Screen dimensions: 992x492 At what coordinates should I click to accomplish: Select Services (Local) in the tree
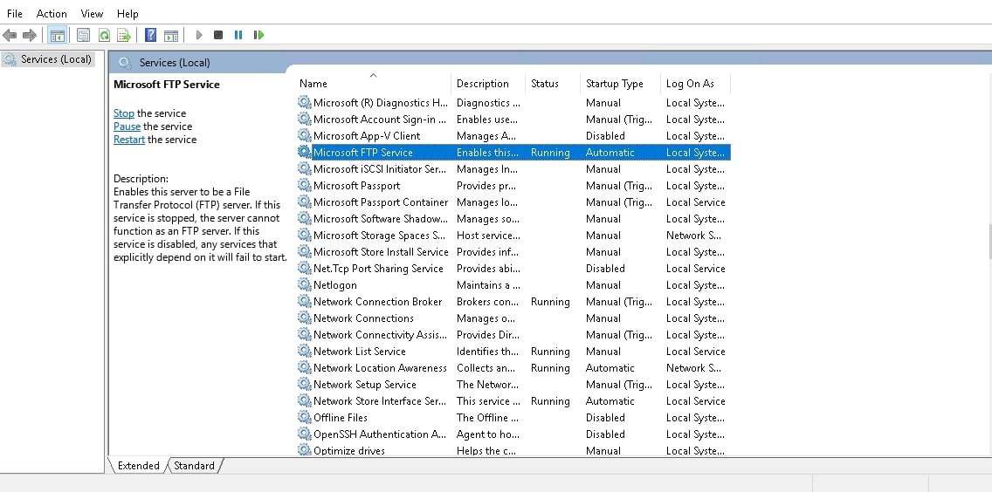48,58
